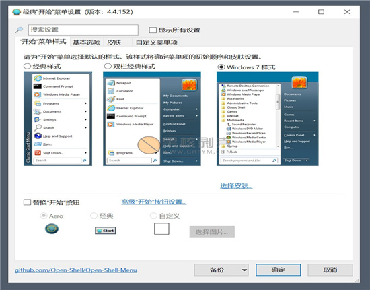Viewport: 370px width, 290px height.
Task: Open the github.com/Open-Shell link
Action: (x=76, y=270)
